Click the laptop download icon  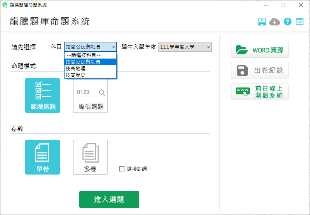pyautogui.click(x=262, y=22)
